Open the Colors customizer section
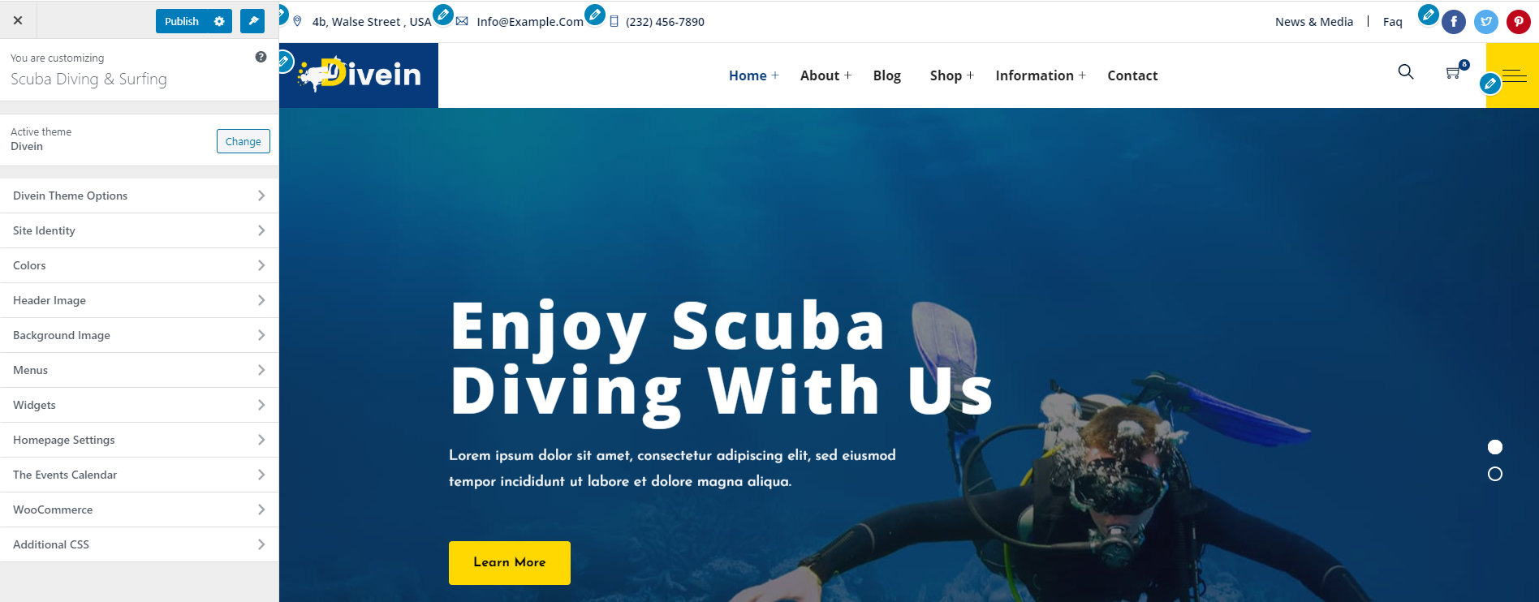Image resolution: width=1539 pixels, height=602 pixels. (x=140, y=265)
